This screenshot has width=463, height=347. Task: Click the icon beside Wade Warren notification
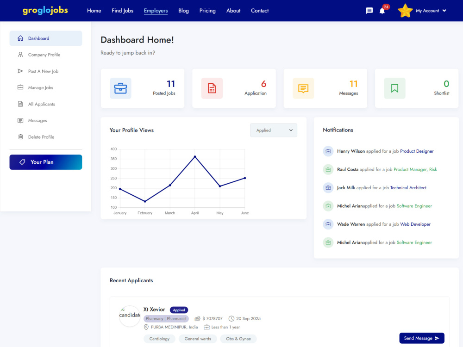(328, 224)
